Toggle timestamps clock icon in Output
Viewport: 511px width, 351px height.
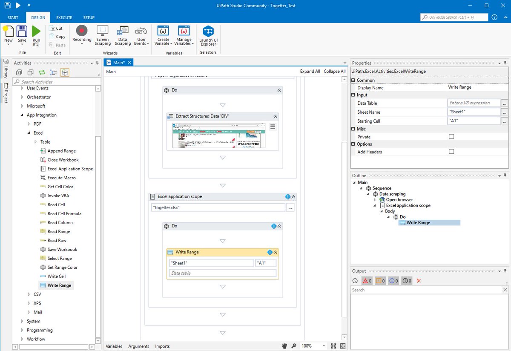point(355,281)
